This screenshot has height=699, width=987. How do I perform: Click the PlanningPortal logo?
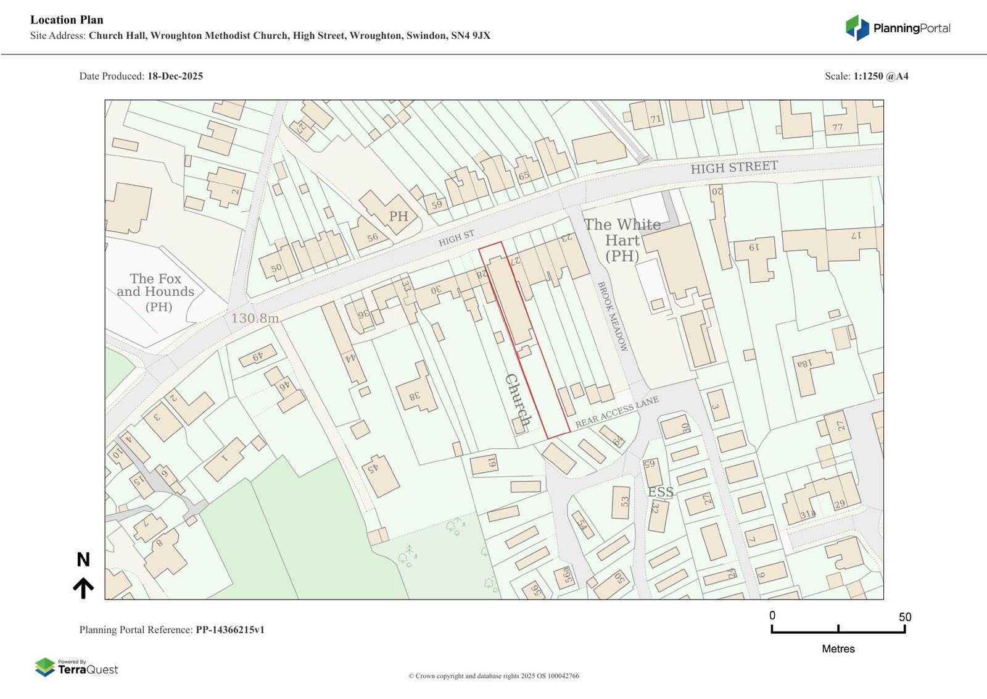click(x=898, y=28)
